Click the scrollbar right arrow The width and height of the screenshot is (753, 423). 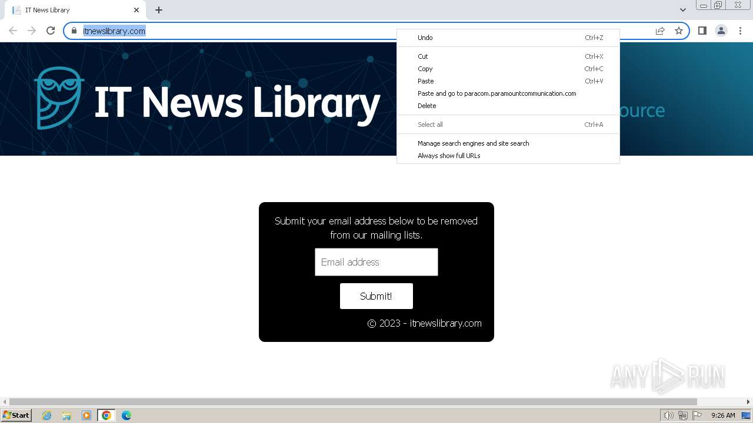pos(749,402)
